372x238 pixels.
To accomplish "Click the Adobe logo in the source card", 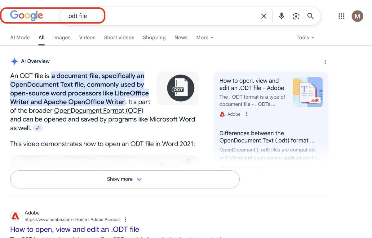I will pyautogui.click(x=222, y=114).
